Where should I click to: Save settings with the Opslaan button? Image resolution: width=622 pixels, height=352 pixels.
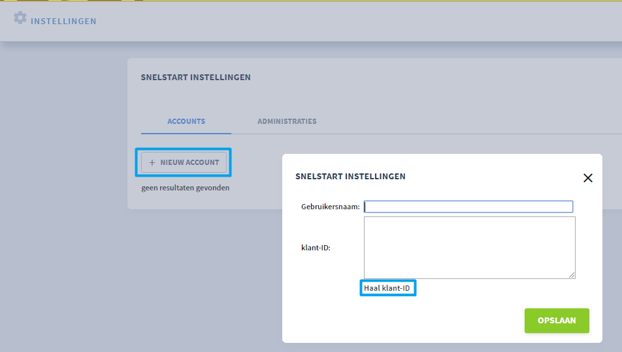click(x=557, y=320)
